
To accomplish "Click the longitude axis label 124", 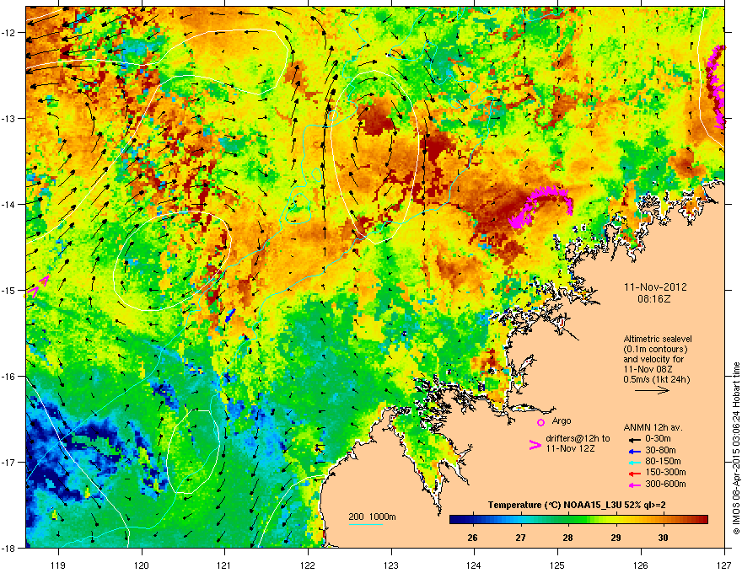I will point(474,565).
